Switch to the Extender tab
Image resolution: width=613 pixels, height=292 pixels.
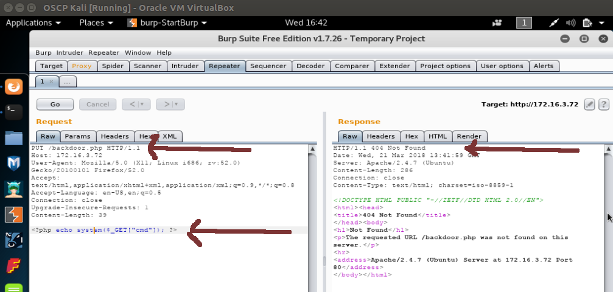395,66
